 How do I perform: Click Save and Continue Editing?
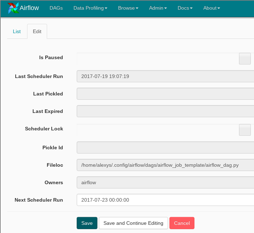click(133, 223)
